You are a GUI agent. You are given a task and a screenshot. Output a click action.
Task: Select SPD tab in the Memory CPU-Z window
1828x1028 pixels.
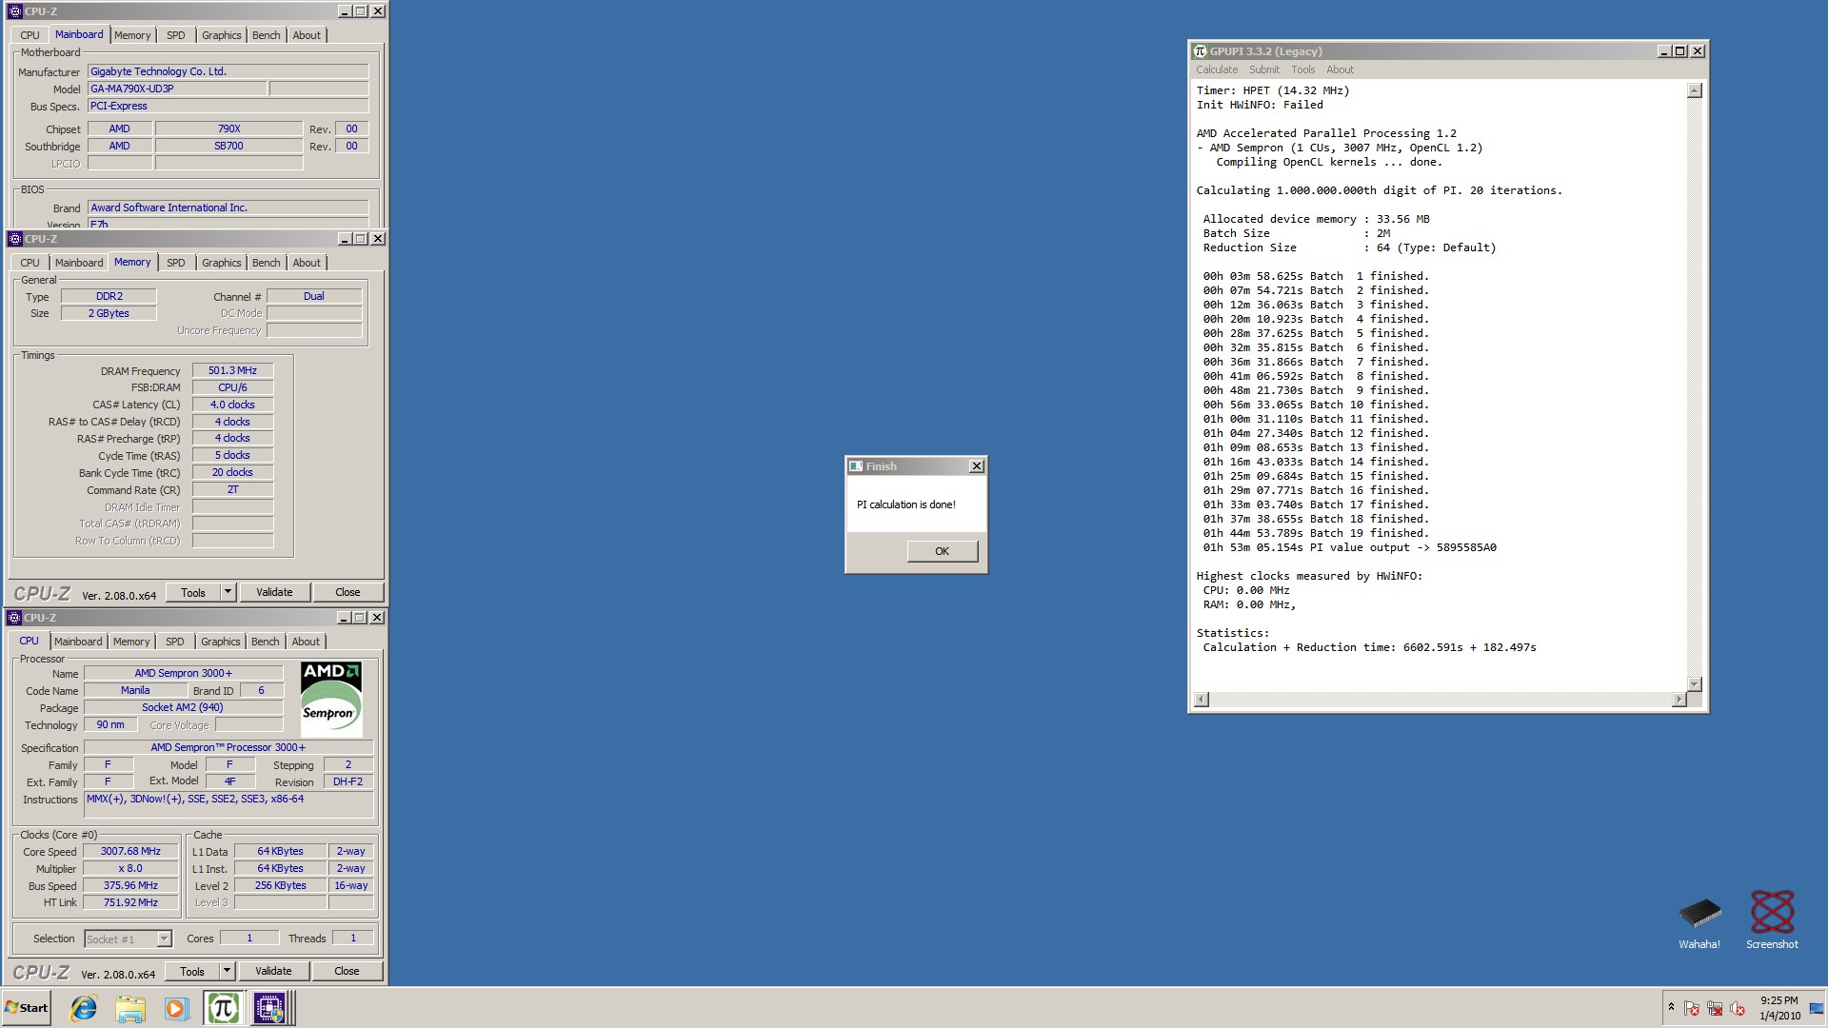[x=176, y=263]
